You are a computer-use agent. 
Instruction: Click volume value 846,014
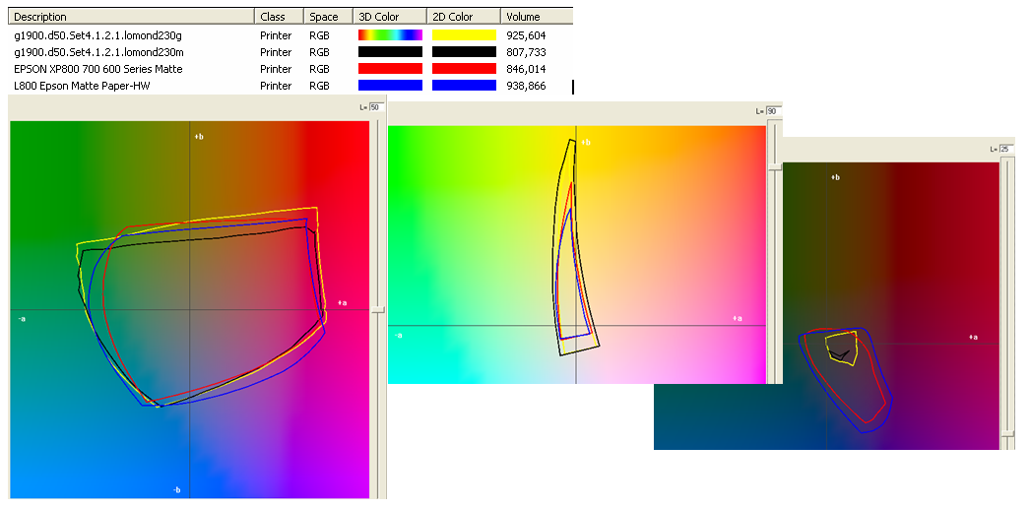click(x=526, y=69)
